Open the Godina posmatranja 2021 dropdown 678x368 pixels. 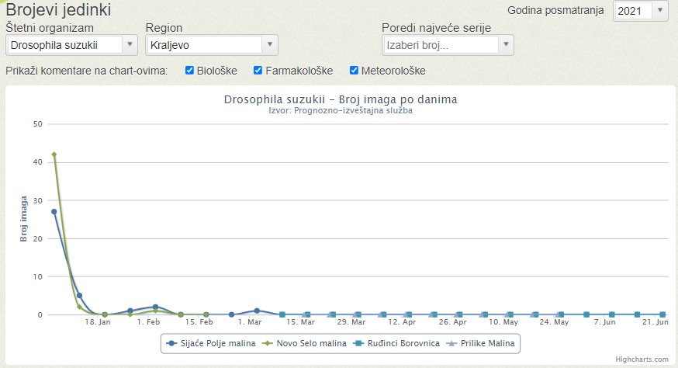641,10
